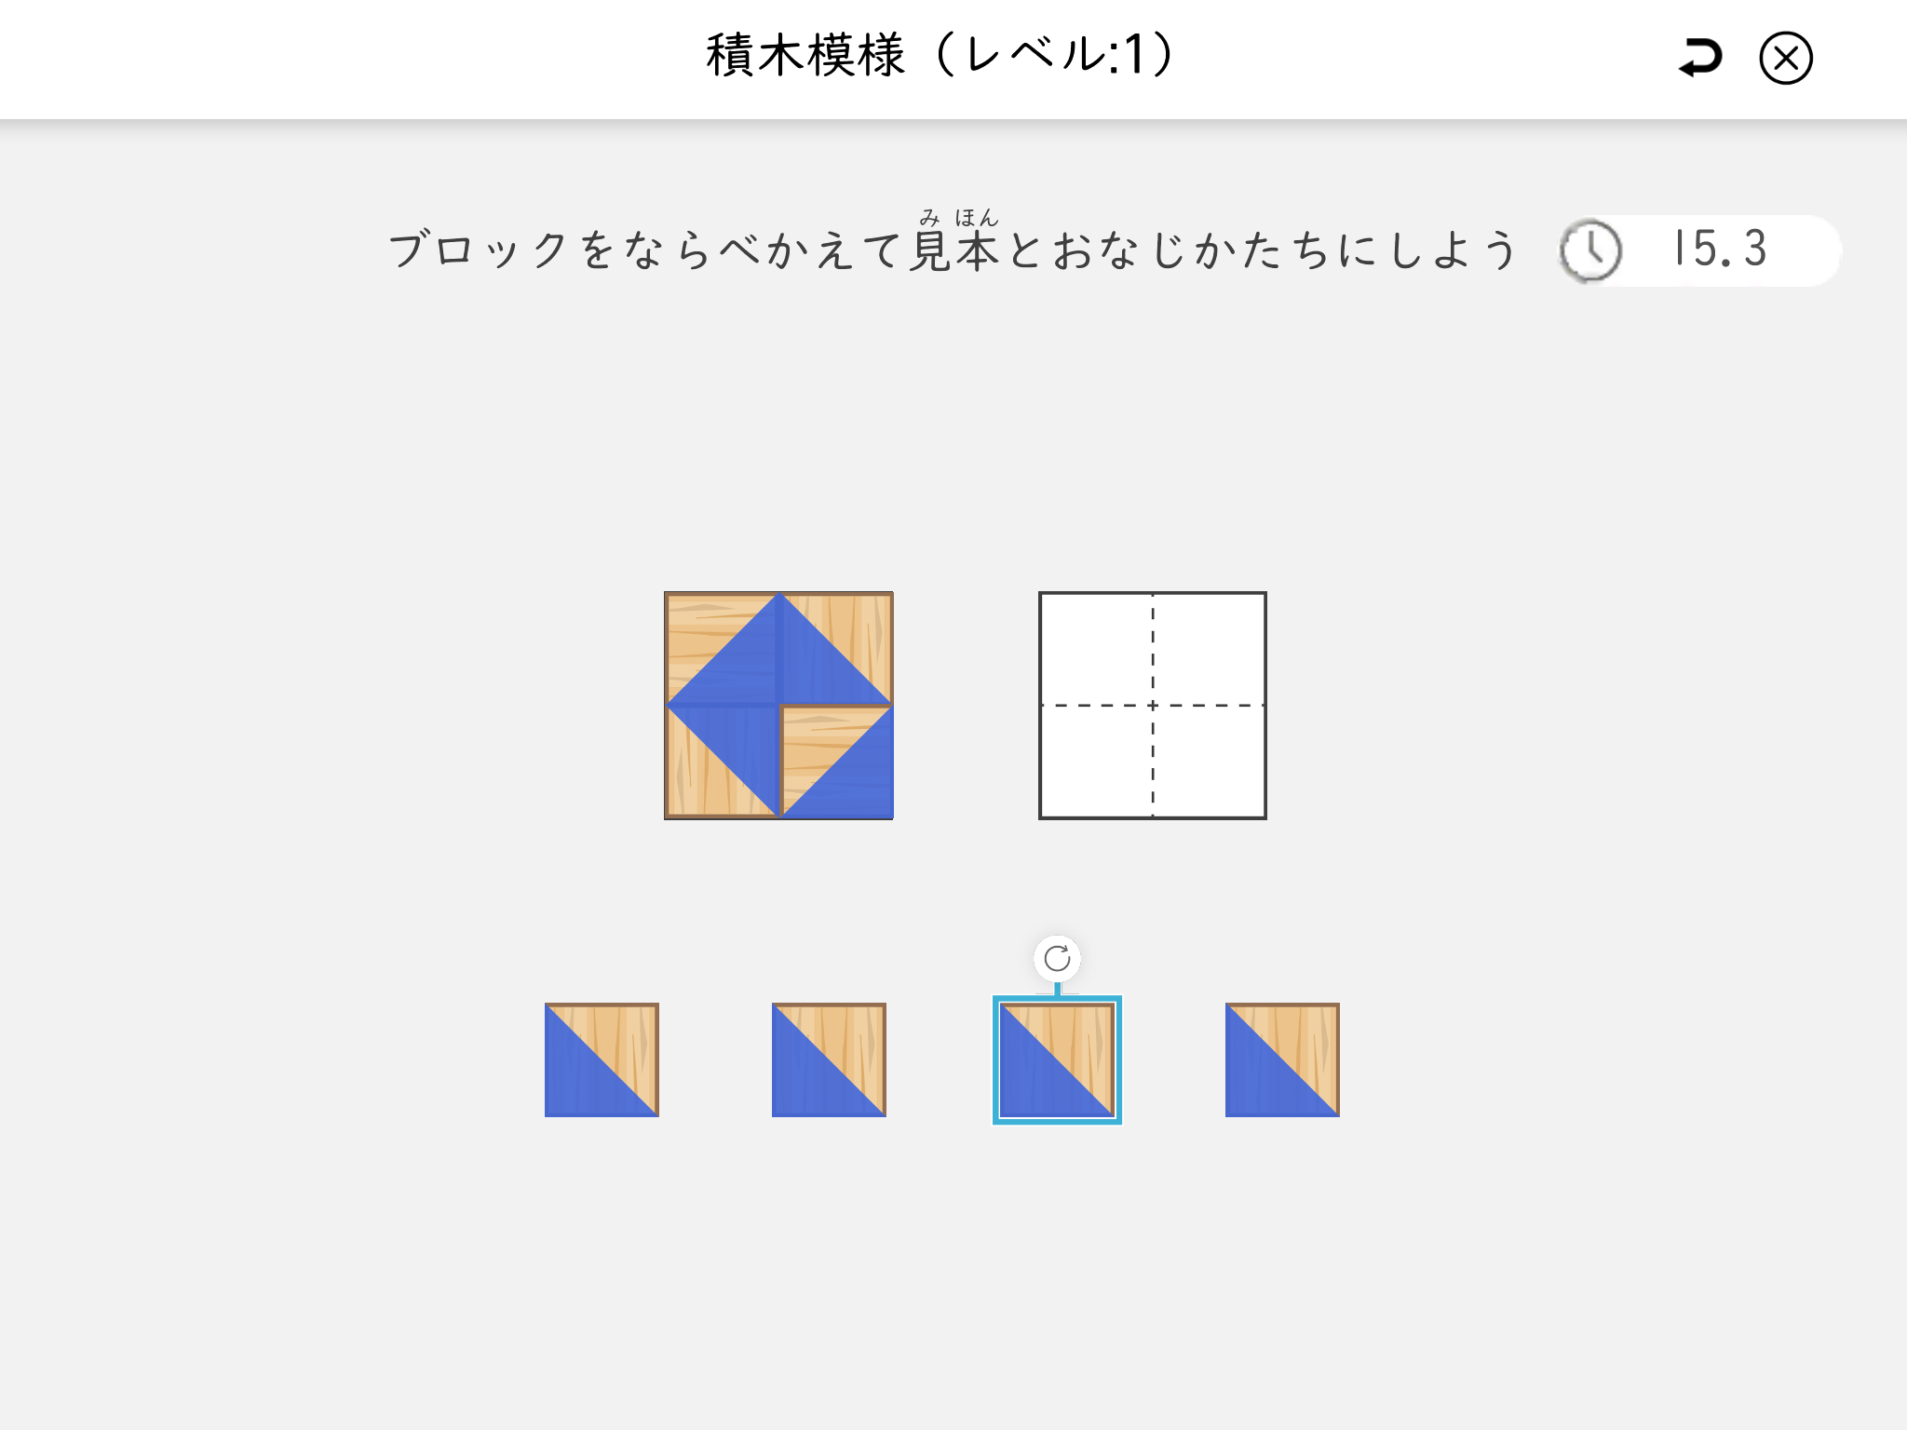This screenshot has height=1430, width=1907.
Task: Click the title 積木模様（レベル:1）
Action: click(x=941, y=55)
